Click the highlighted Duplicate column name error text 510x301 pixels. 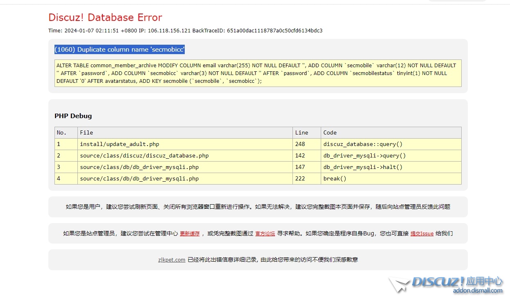coord(120,50)
